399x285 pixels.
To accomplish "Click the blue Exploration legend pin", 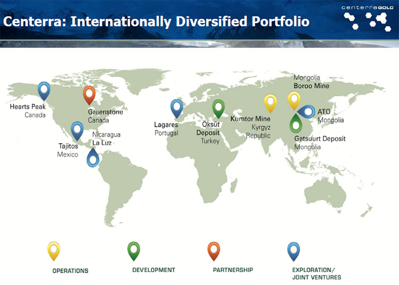I will tap(293, 251).
